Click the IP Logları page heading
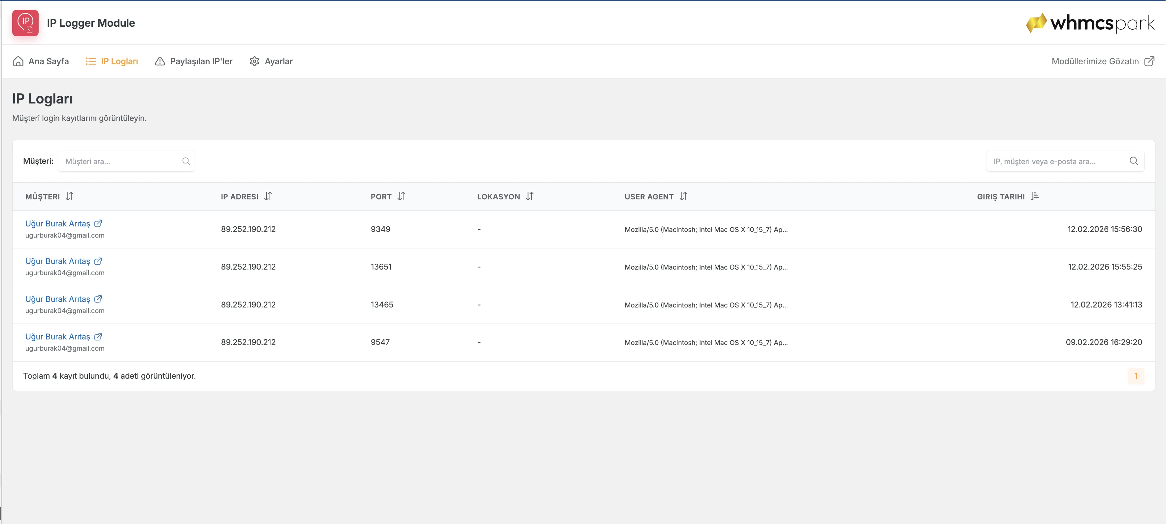 point(43,99)
